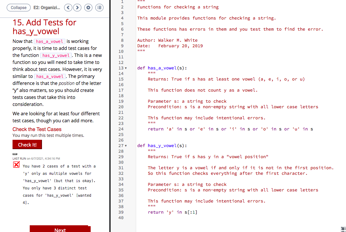Go to the previous exercise page arrow
Screen dimensions: 346x232
click(x=68, y=8)
